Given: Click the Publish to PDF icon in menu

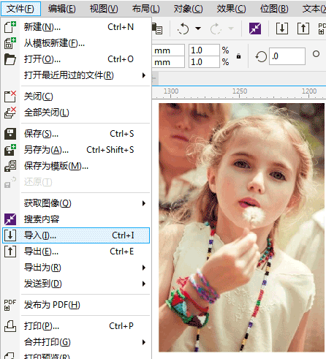Looking at the screenshot, I should [10, 305].
